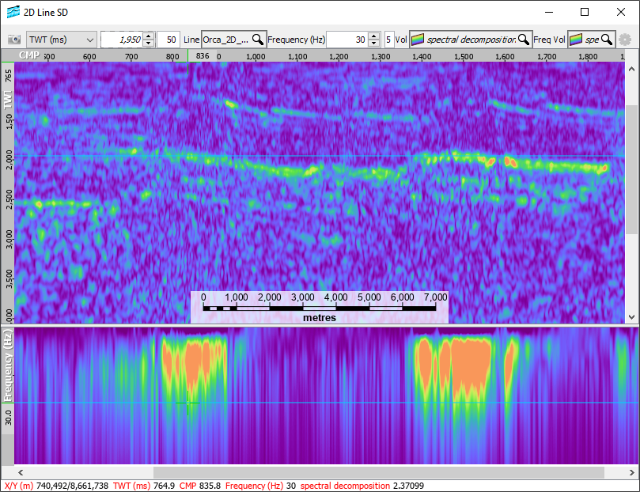640x492 pixels.
Task: Click the vertical scrollbar down arrow
Action: pos(631,317)
